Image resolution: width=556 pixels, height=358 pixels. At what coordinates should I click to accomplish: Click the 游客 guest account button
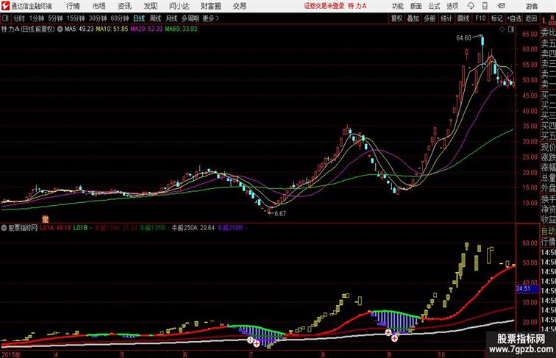pos(532,6)
